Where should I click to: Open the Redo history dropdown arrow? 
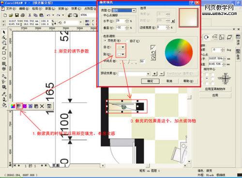(63, 15)
